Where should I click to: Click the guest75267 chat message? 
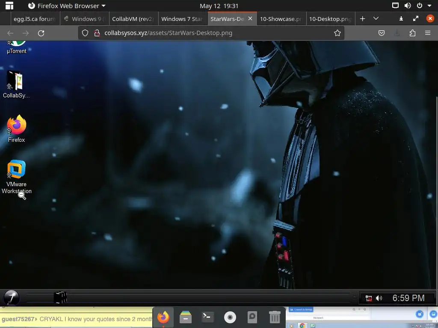(x=76, y=319)
